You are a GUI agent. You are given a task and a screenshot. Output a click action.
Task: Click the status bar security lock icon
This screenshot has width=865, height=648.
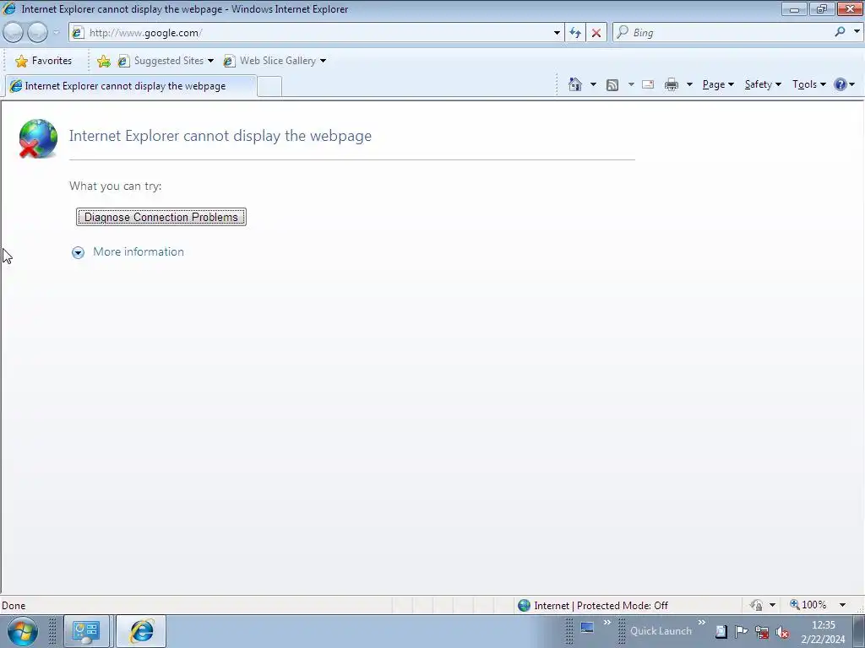tap(756, 605)
